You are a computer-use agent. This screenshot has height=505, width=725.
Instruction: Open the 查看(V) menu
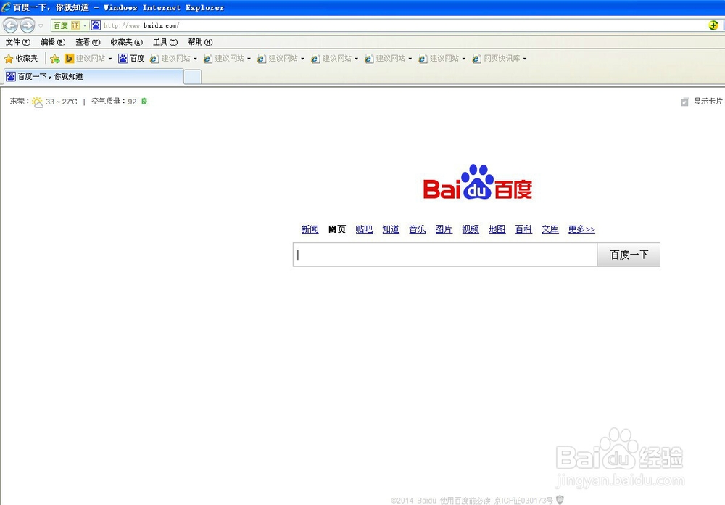tap(88, 42)
